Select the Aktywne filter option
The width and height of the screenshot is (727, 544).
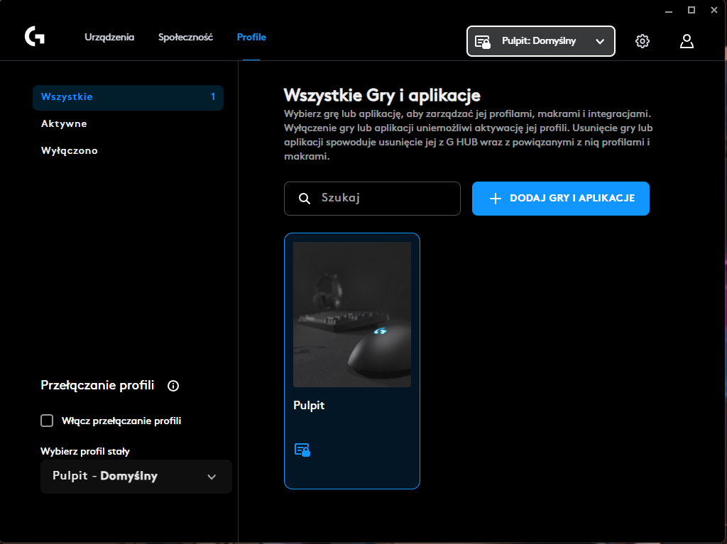point(62,123)
